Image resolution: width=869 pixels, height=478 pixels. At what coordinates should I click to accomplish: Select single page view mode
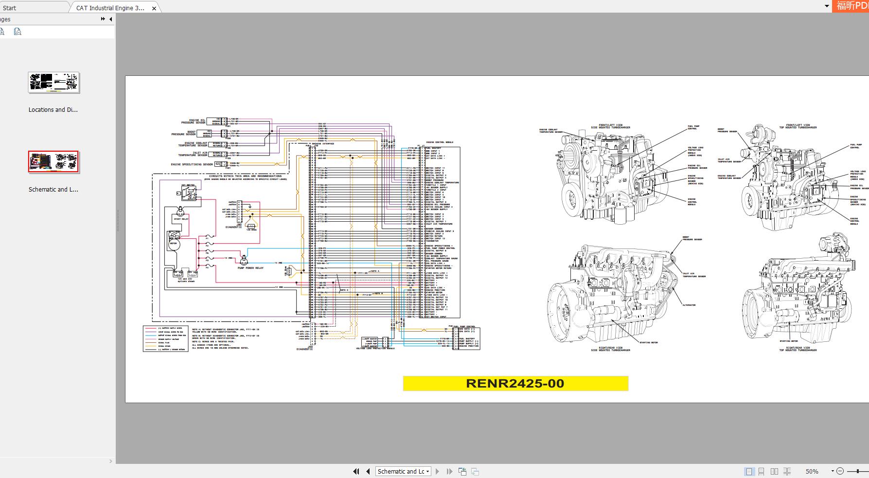coord(749,471)
